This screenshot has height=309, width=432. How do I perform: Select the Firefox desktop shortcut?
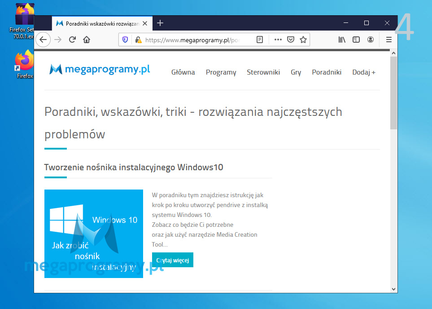click(25, 64)
